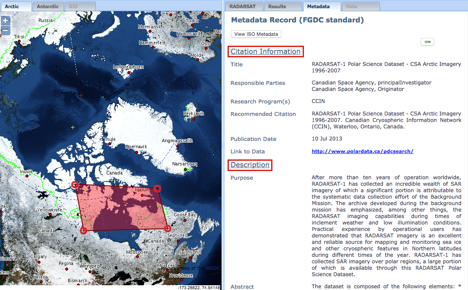
Task: Collapse the Citation Information section
Action: [x=266, y=51]
